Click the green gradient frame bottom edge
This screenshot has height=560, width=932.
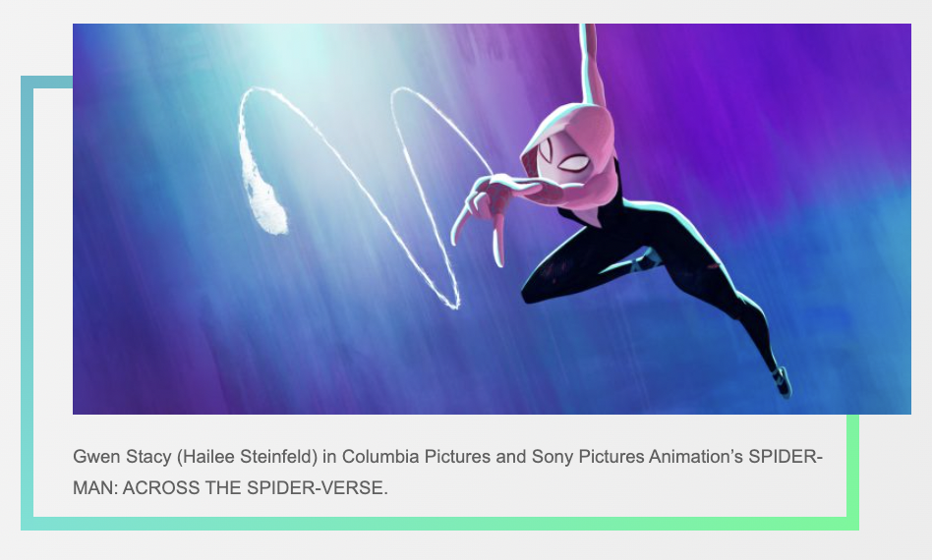tap(439, 524)
